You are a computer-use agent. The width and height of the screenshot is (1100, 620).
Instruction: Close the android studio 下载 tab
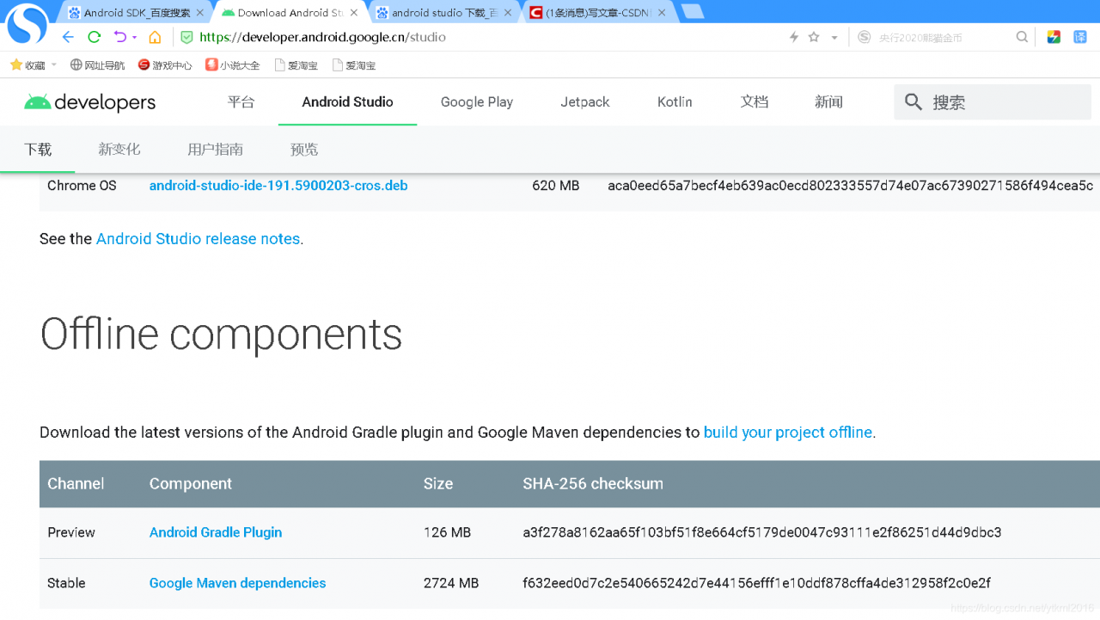click(x=509, y=13)
